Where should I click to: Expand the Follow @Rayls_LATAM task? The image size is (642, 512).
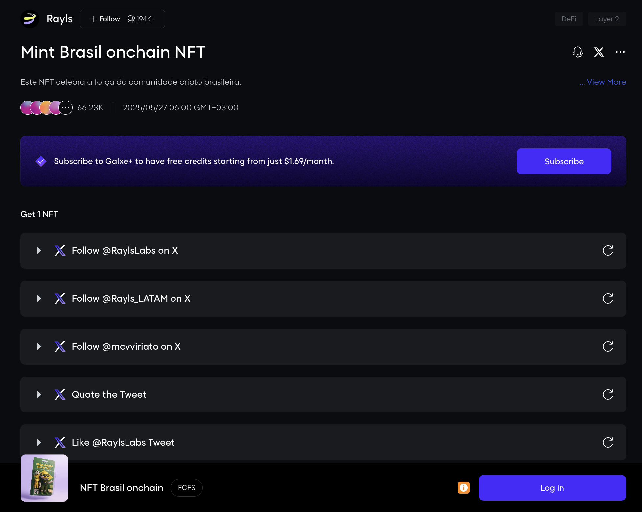(39, 299)
